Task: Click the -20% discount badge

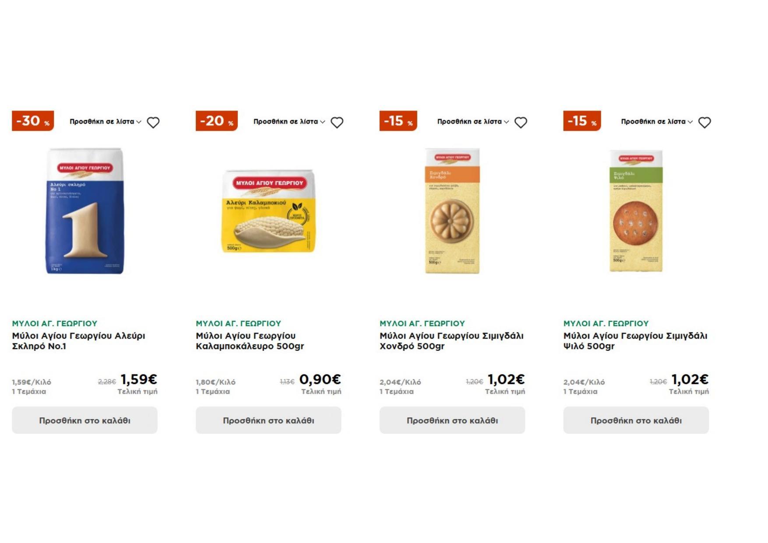Action: tap(217, 121)
